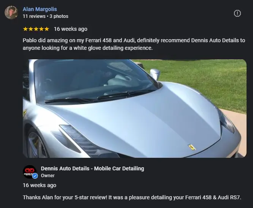Click the silver side mirror in photo
253x208 pixels.
155,74
